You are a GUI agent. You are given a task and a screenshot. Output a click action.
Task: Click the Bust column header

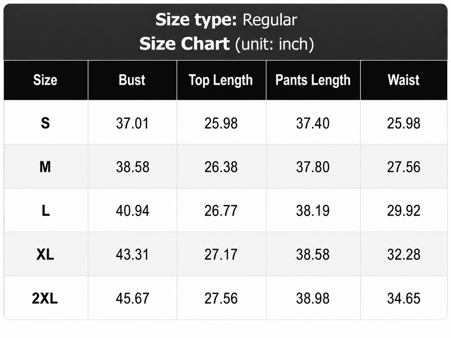pyautogui.click(x=132, y=80)
